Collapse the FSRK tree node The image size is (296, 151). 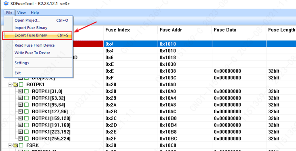pos(10,145)
